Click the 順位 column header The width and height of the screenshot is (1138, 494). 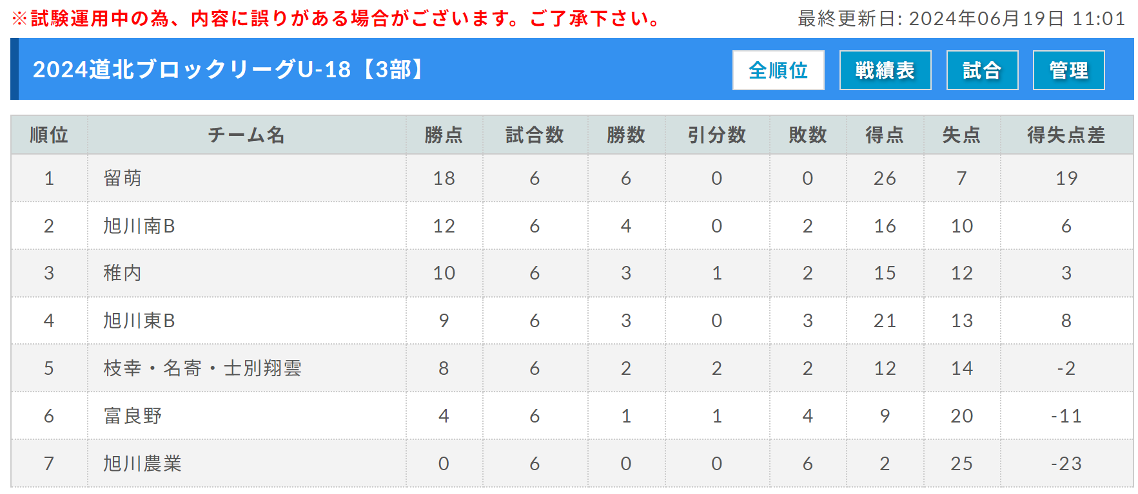click(49, 135)
